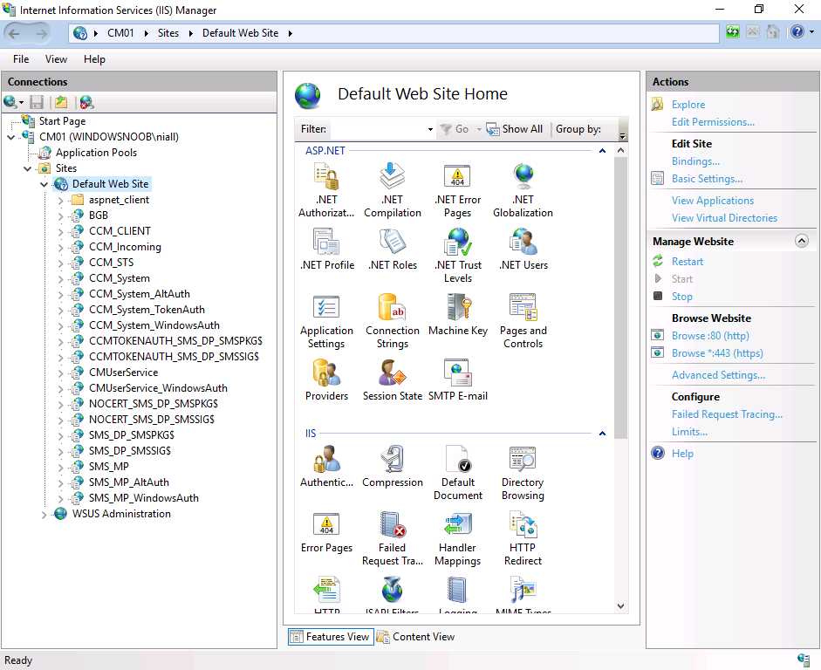Open Advanced Settings... link
The width and height of the screenshot is (821, 670).
pyautogui.click(x=718, y=375)
